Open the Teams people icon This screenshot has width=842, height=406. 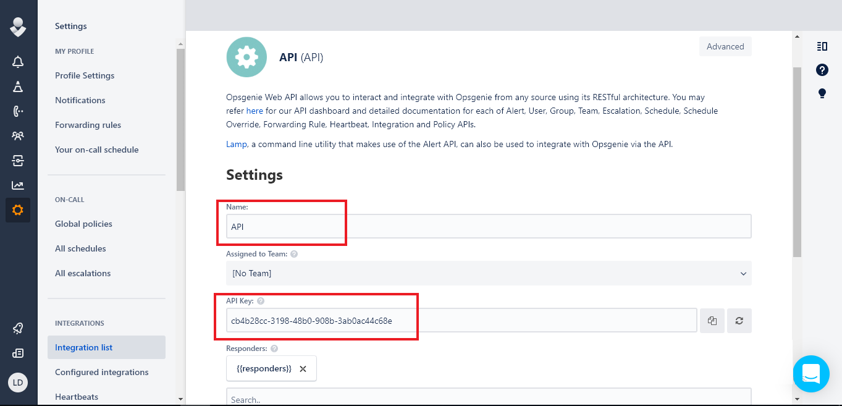click(x=18, y=136)
